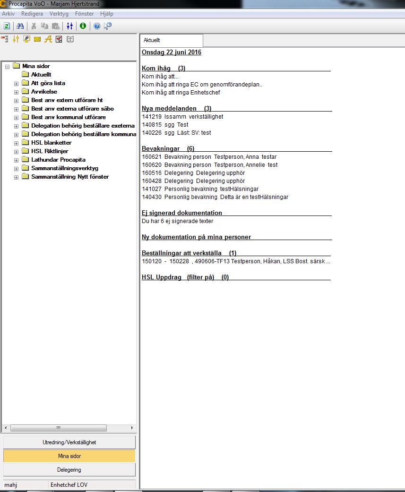Expand Best anv externa utförare säbo

pos(16,109)
